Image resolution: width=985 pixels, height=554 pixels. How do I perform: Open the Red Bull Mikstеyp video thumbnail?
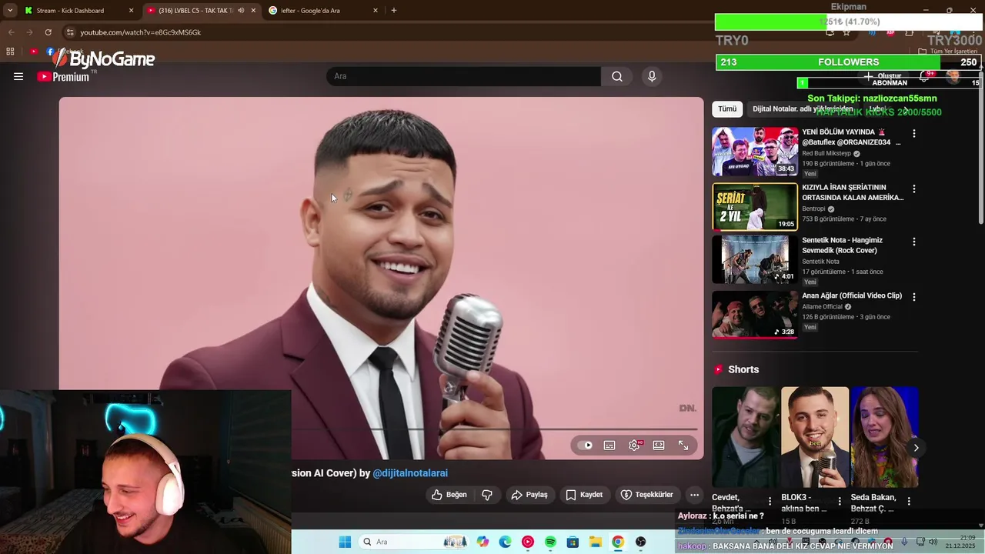click(x=755, y=152)
